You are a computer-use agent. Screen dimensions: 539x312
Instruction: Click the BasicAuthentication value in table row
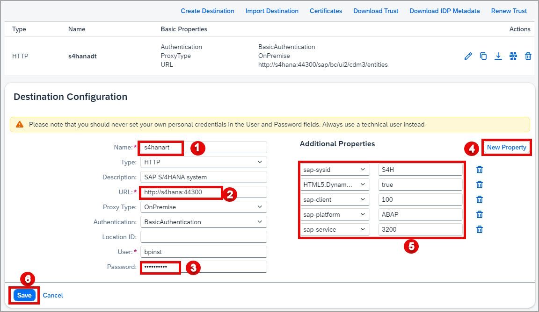coord(286,47)
